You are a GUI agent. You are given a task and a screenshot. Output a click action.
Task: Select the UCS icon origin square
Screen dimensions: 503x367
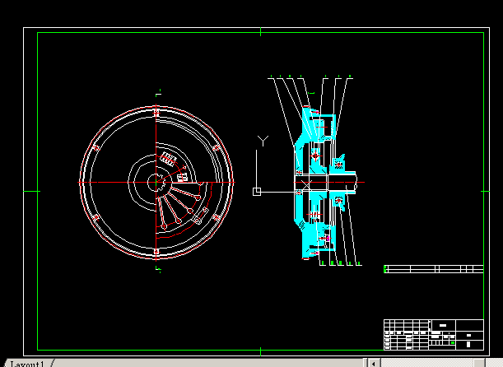click(x=257, y=192)
